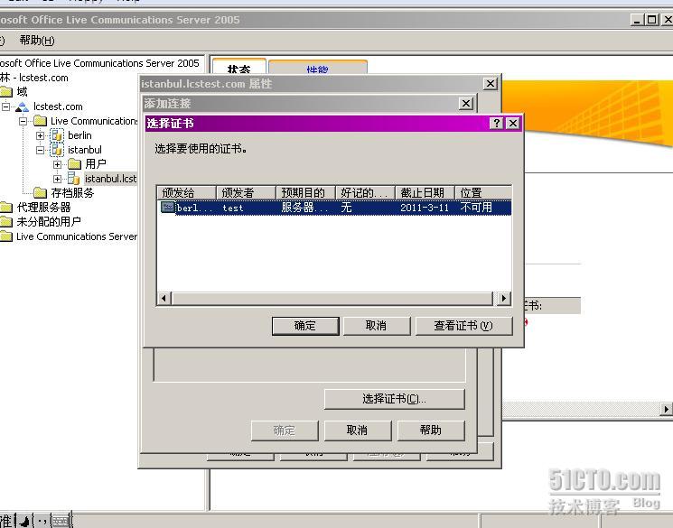Collapse the Live Communications tree node
Image resolution: width=673 pixels, height=528 pixels.
[x=23, y=121]
